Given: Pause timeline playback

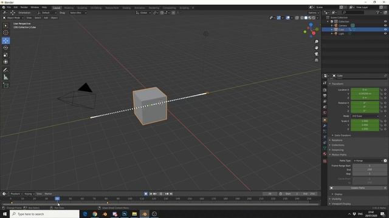Looking at the screenshot, I should [160, 194].
